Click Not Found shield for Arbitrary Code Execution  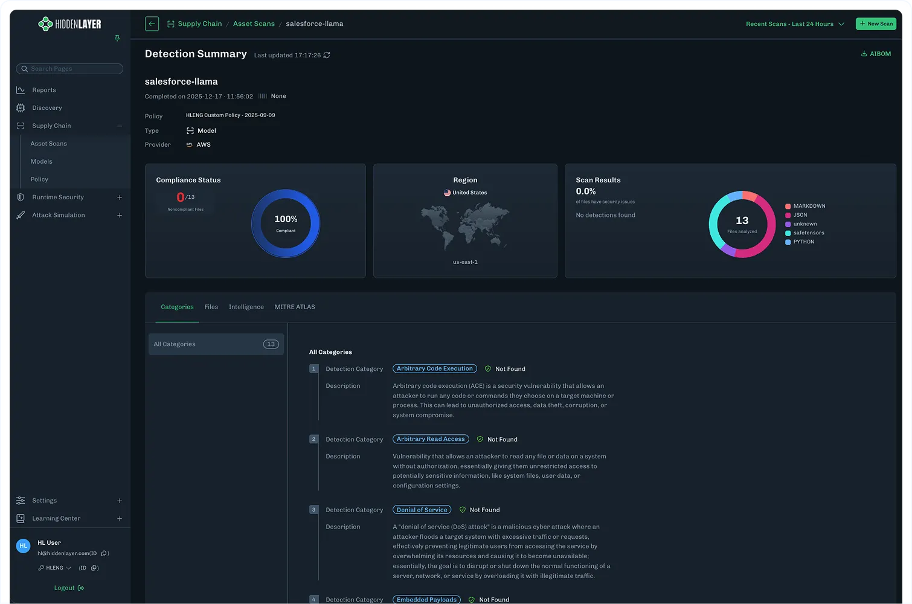488,369
